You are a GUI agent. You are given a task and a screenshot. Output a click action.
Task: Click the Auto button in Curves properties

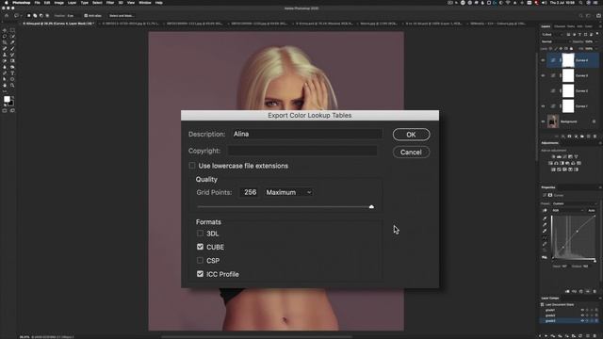coord(592,211)
